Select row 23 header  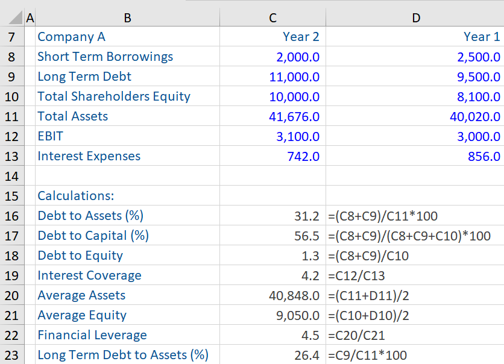13,355
